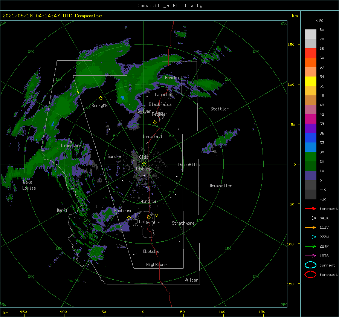Viewport: 339px width, 317px height.
Task: Click the yellow diamond marker above RockyMH
Action: point(101,98)
